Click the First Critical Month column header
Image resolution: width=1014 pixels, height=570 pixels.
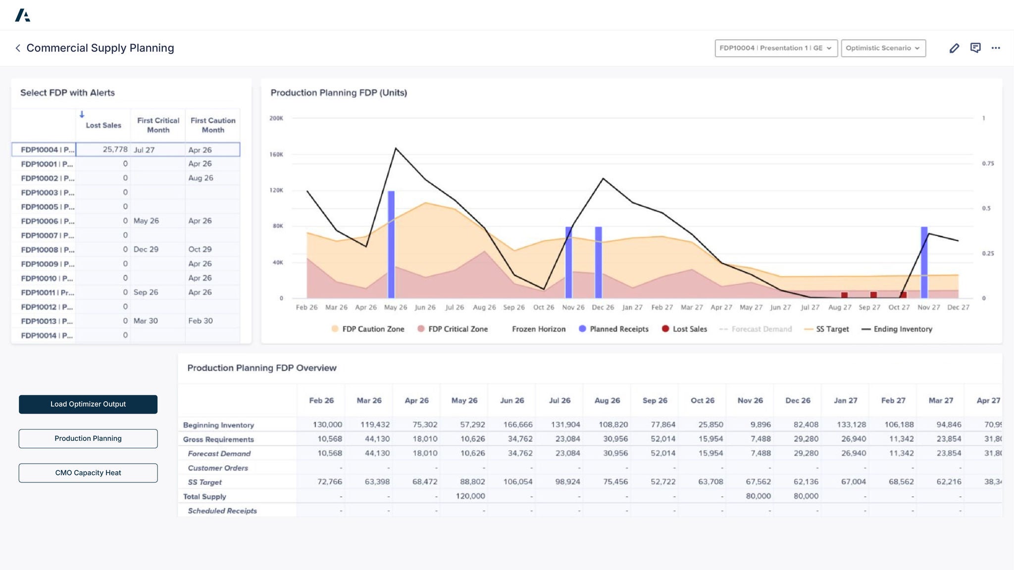pyautogui.click(x=158, y=125)
